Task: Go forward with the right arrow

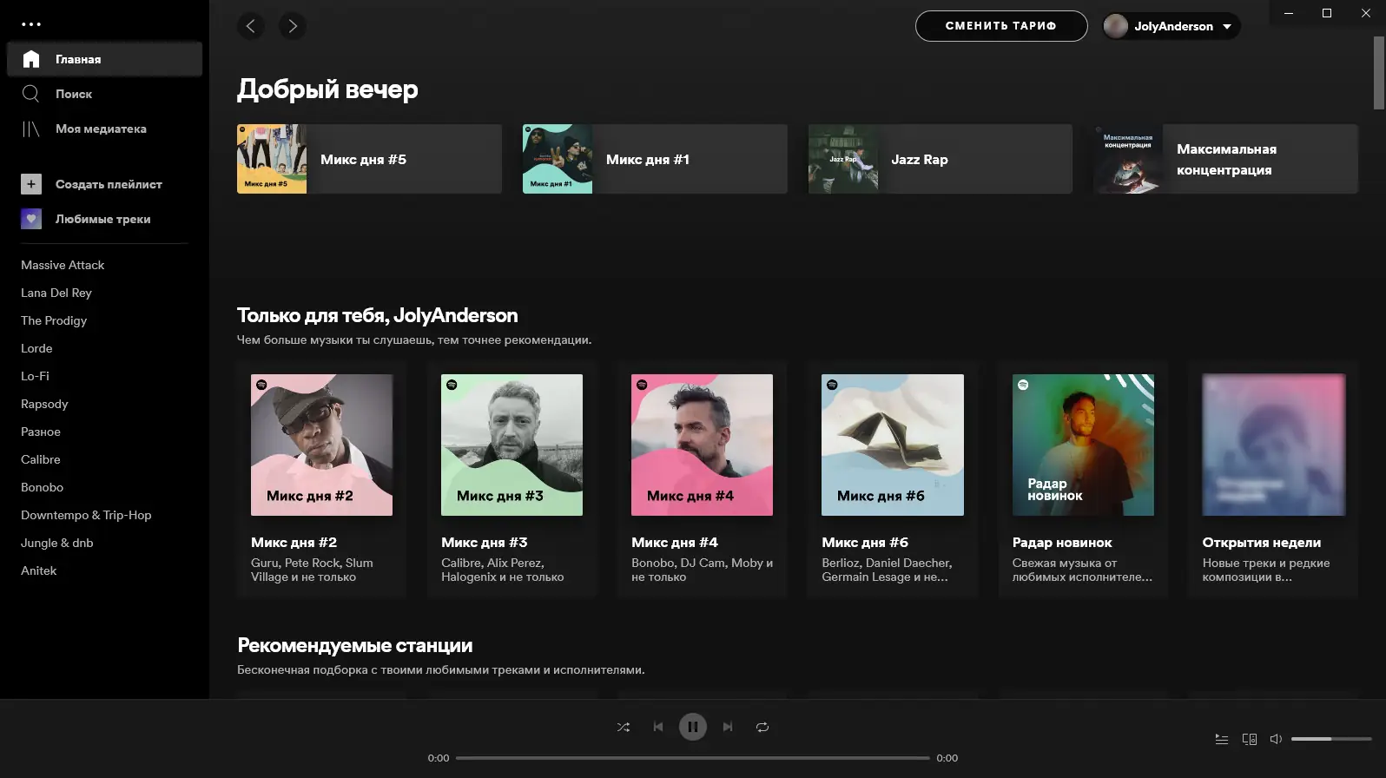Action: coord(293,26)
